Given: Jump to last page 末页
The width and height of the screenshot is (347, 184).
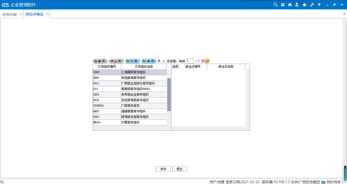Looking at the screenshot, I should click(149, 61).
